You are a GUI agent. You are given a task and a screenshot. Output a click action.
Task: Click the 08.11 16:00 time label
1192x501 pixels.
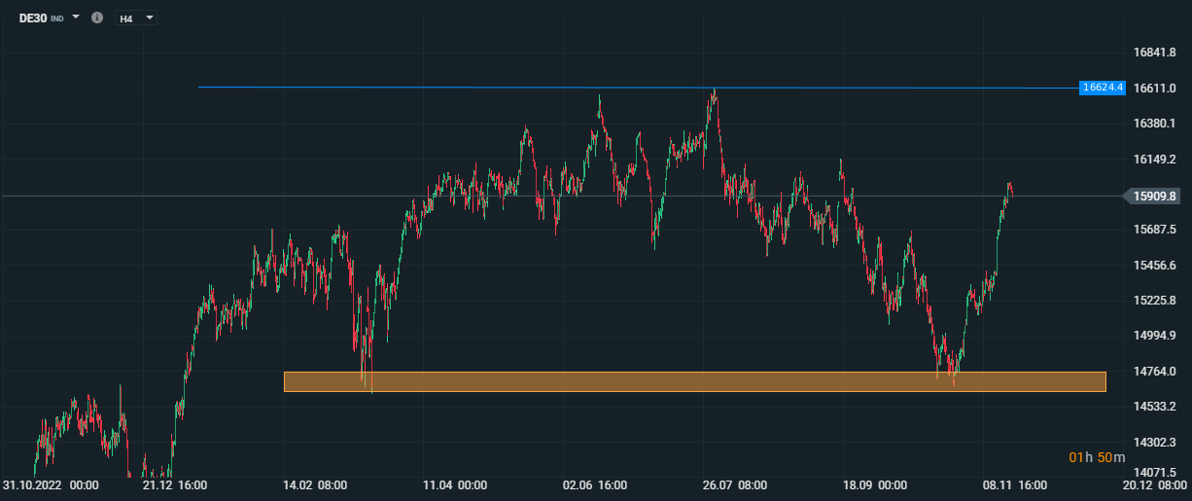coord(1016,484)
